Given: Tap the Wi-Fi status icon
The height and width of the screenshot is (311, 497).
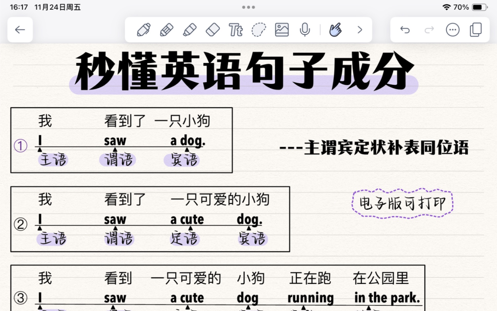Looking at the screenshot, I should (x=447, y=7).
